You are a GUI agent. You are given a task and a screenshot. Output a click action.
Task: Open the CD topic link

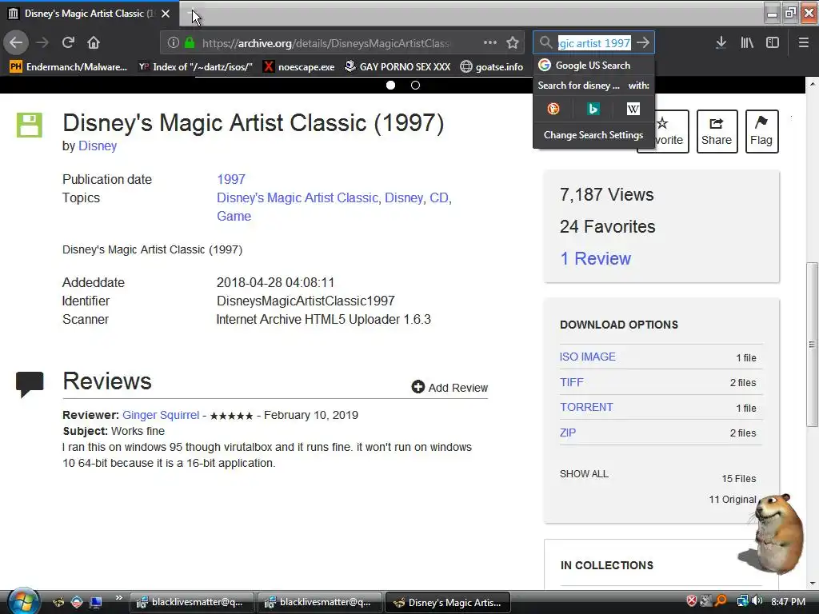[x=439, y=198]
